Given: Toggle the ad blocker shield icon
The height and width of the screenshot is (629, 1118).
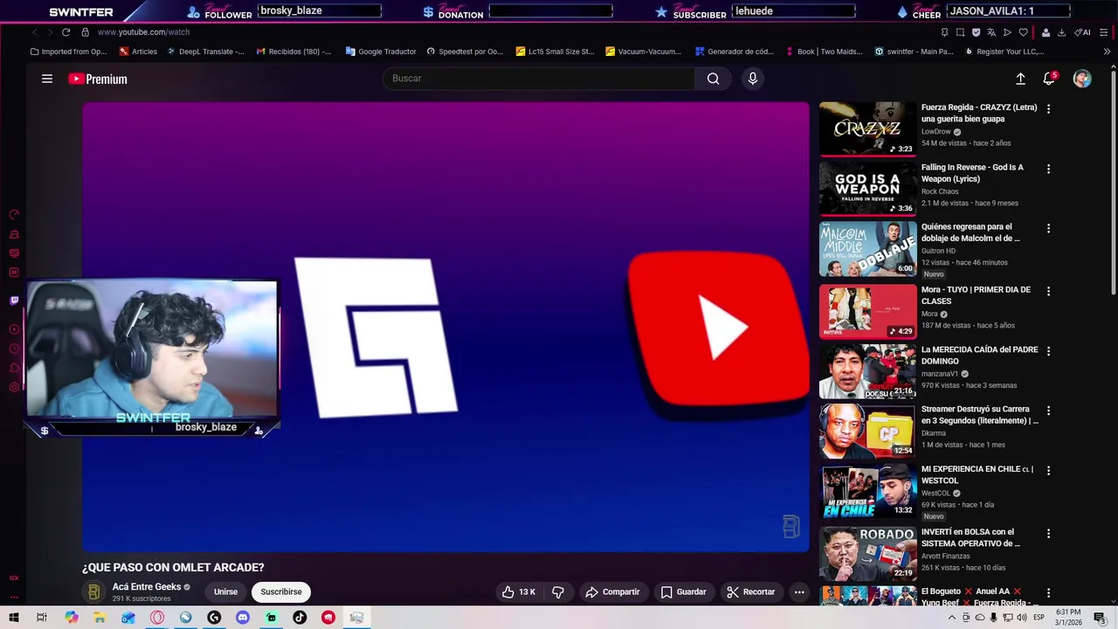Looking at the screenshot, I should click(976, 32).
